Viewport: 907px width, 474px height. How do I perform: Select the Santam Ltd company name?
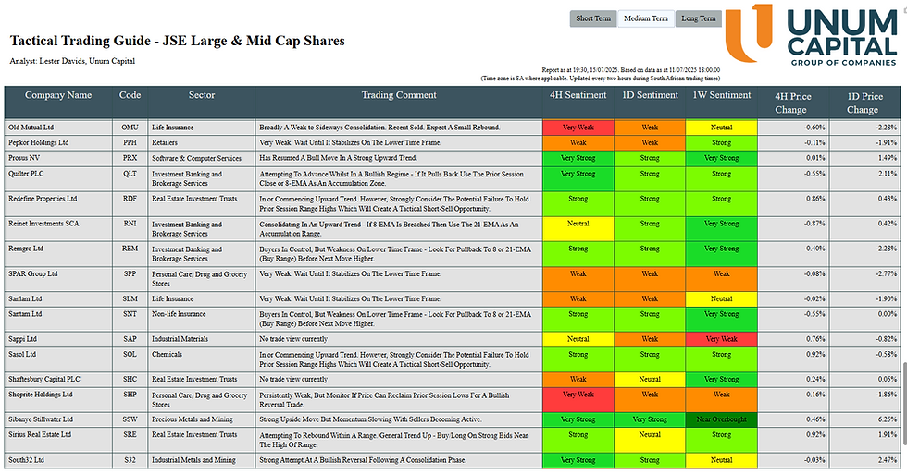[x=25, y=314]
